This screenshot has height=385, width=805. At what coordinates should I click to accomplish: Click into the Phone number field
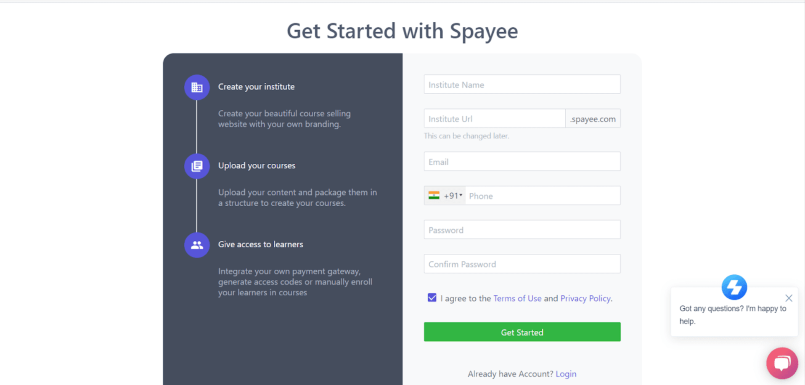[543, 196]
